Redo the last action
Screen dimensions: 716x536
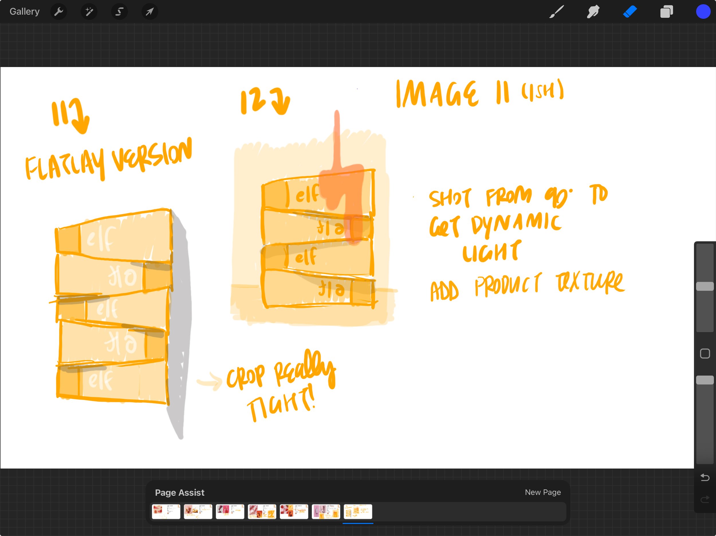point(705,500)
